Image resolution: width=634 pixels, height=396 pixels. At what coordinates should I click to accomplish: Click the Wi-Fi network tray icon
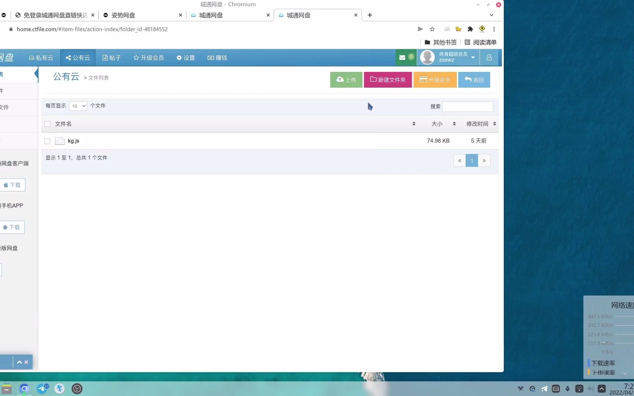(x=579, y=389)
